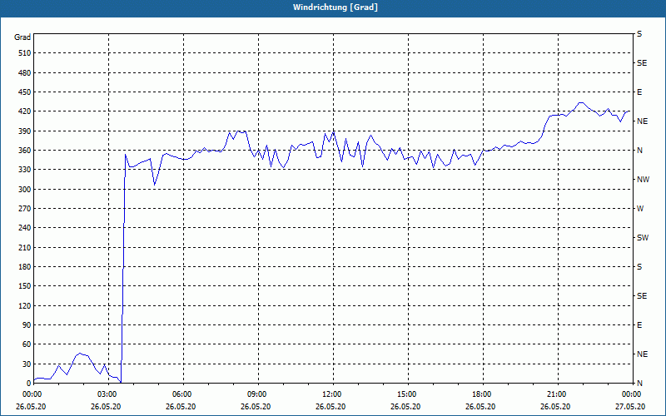Image resolution: width=666 pixels, height=416 pixels.
Task: Click the 210 degree axis label
Action: pyautogui.click(x=25, y=247)
